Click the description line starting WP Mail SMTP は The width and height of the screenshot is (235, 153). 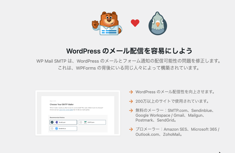click(129, 61)
